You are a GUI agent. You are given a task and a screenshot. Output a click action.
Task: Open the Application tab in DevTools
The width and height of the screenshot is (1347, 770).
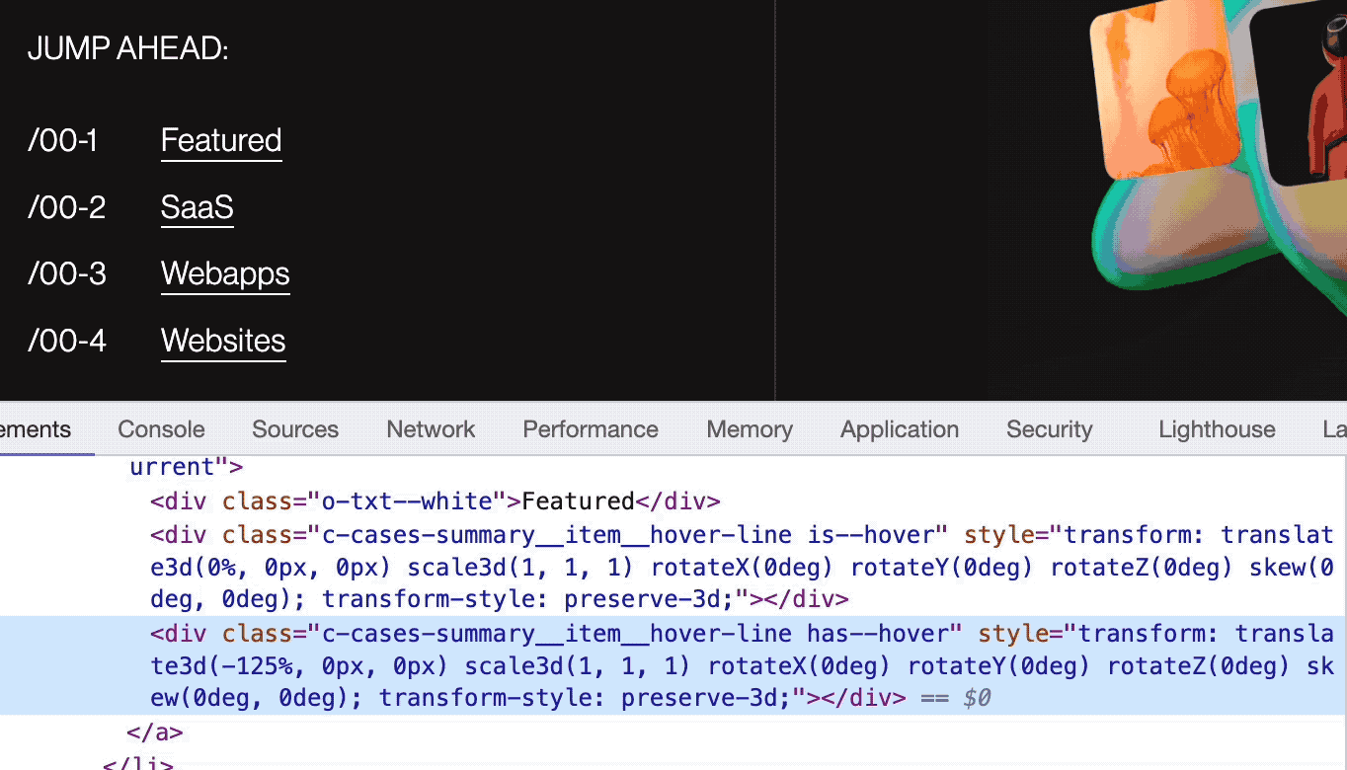[x=899, y=429]
